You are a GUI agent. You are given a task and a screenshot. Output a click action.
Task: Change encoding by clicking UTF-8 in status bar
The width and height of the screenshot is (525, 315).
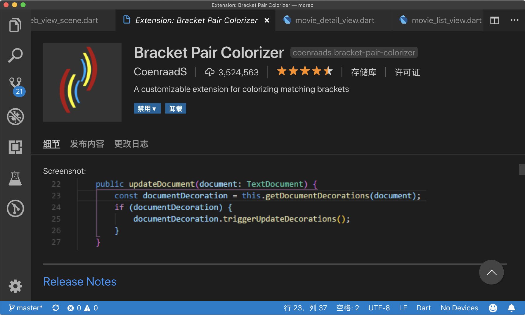379,308
